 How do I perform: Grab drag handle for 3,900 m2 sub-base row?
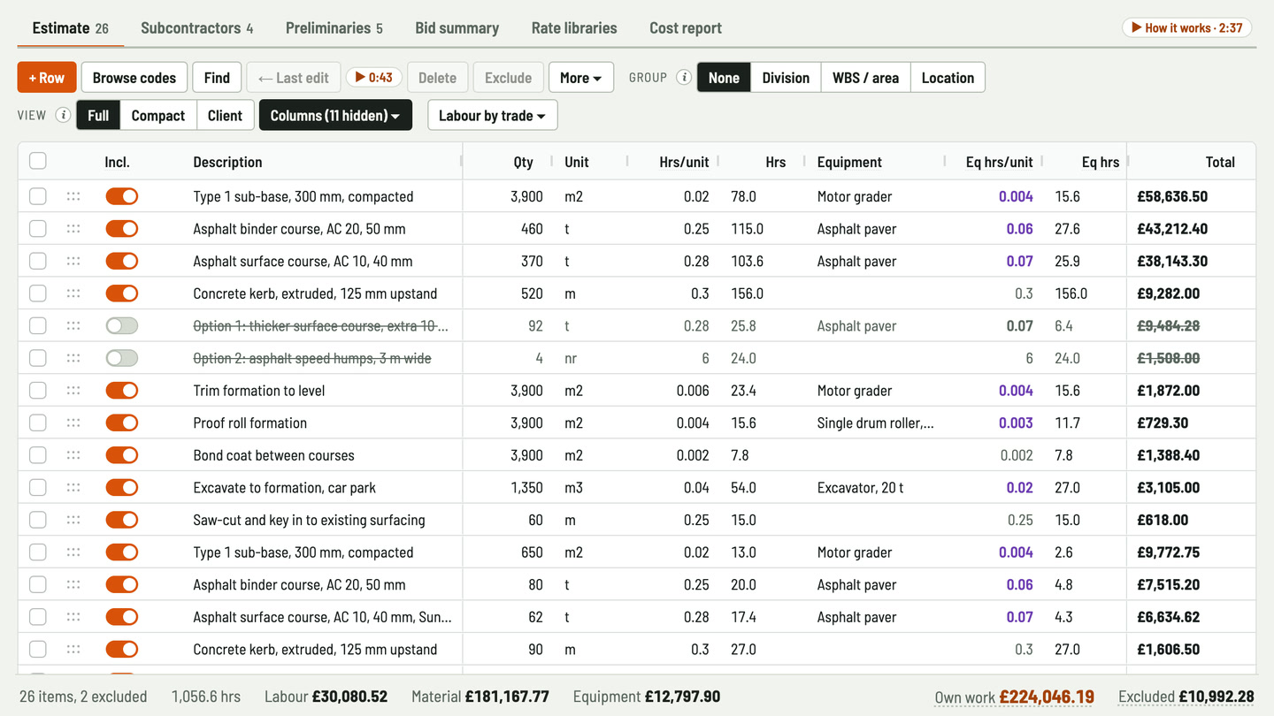point(73,196)
